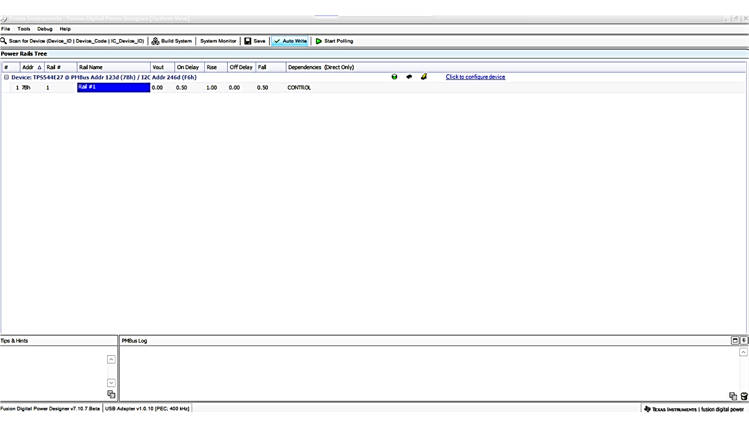Start Polling with the green play button
Viewport: 749px width, 428px height.
pyautogui.click(x=334, y=41)
